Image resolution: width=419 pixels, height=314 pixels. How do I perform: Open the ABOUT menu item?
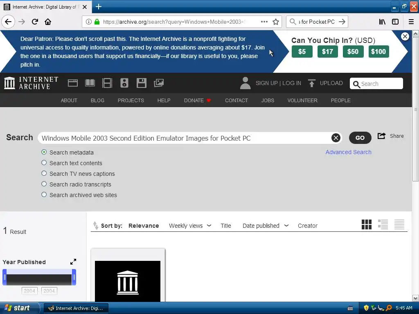pyautogui.click(x=69, y=101)
